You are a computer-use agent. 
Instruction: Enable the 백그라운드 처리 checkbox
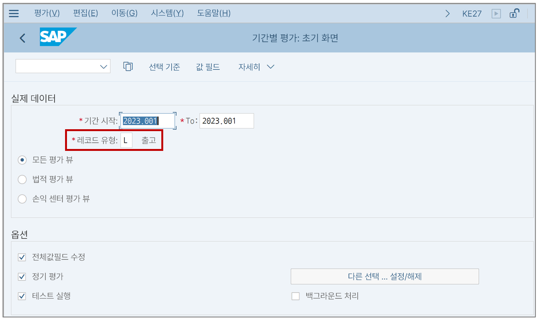296,296
